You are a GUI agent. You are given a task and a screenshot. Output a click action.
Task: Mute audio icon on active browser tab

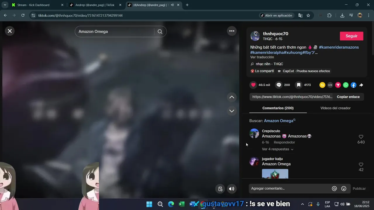pos(172,5)
